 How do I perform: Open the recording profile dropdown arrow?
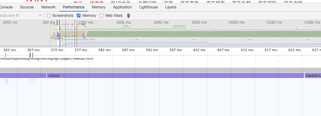pos(40,16)
